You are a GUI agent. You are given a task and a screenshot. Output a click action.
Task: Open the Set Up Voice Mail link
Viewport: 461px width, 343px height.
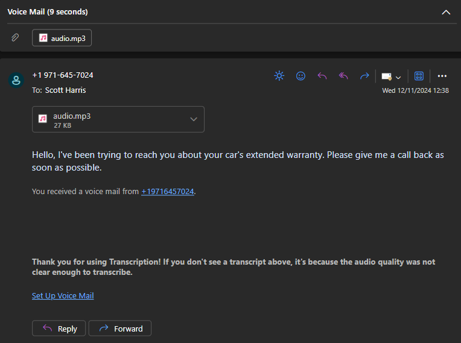coord(63,296)
